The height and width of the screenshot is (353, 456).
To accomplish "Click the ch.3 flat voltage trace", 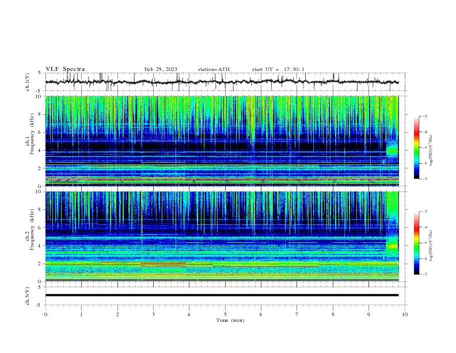I will click(222, 295).
